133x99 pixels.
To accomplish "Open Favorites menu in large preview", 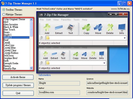I will point(66,20).
